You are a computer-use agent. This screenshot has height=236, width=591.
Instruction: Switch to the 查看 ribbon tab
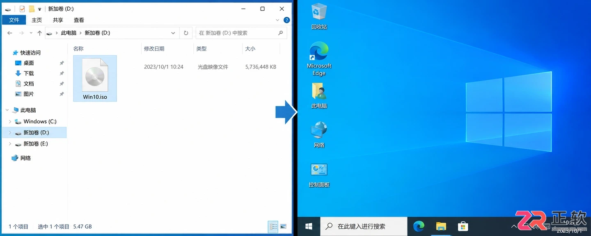(x=79, y=20)
